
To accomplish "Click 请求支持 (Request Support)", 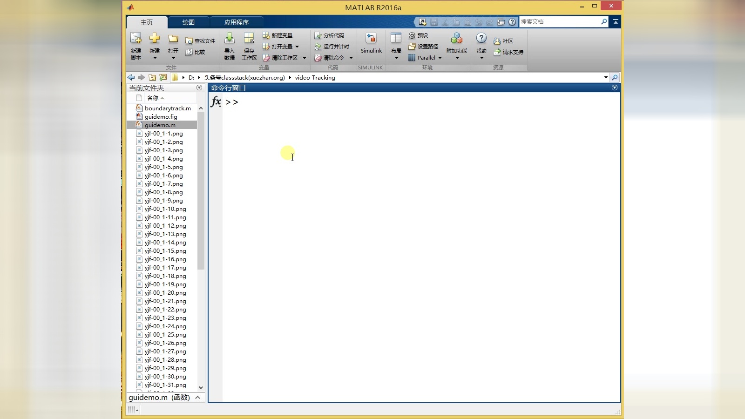I will click(x=508, y=52).
